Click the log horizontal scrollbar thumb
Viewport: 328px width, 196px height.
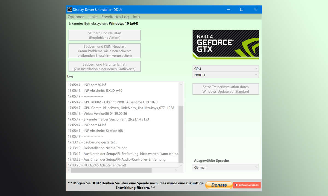pos(111,170)
